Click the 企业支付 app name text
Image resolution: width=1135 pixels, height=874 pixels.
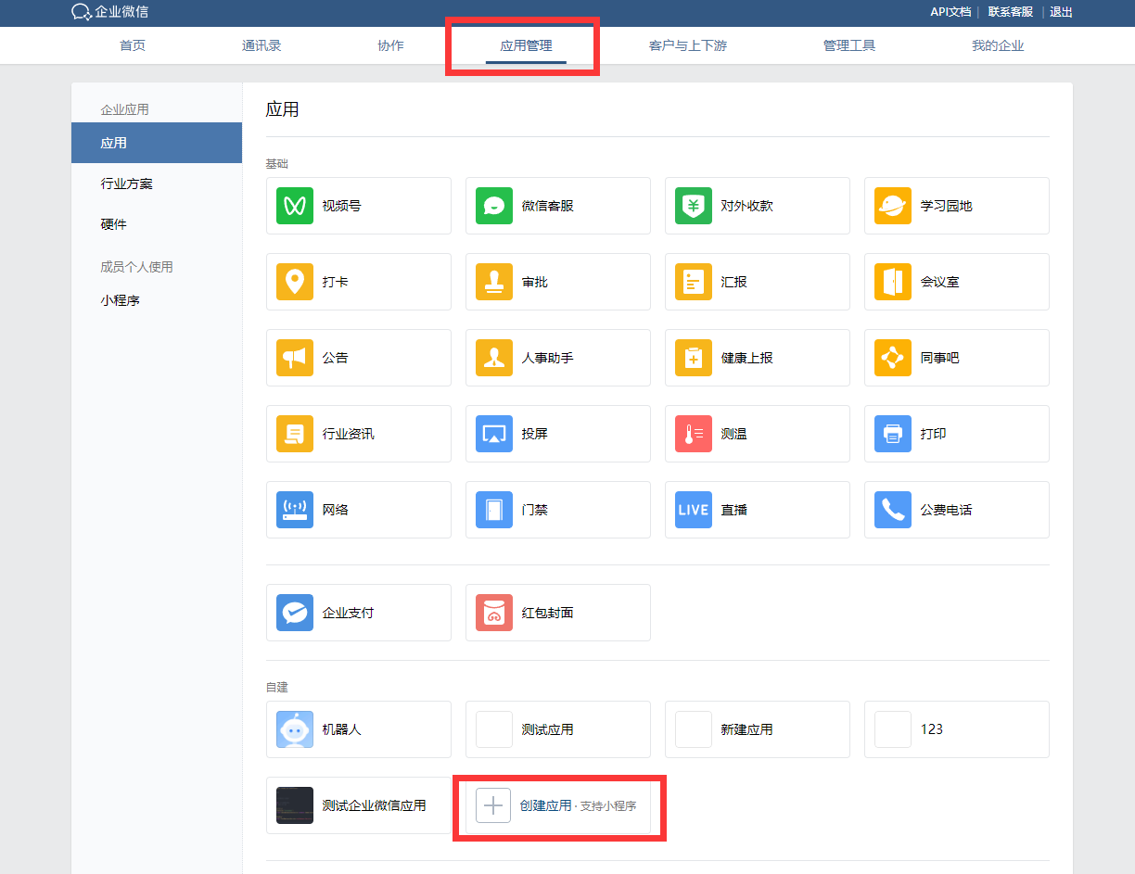[349, 613]
